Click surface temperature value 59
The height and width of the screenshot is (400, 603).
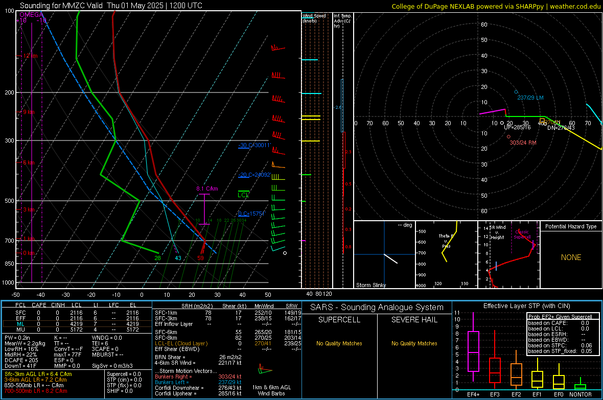pos(200,258)
